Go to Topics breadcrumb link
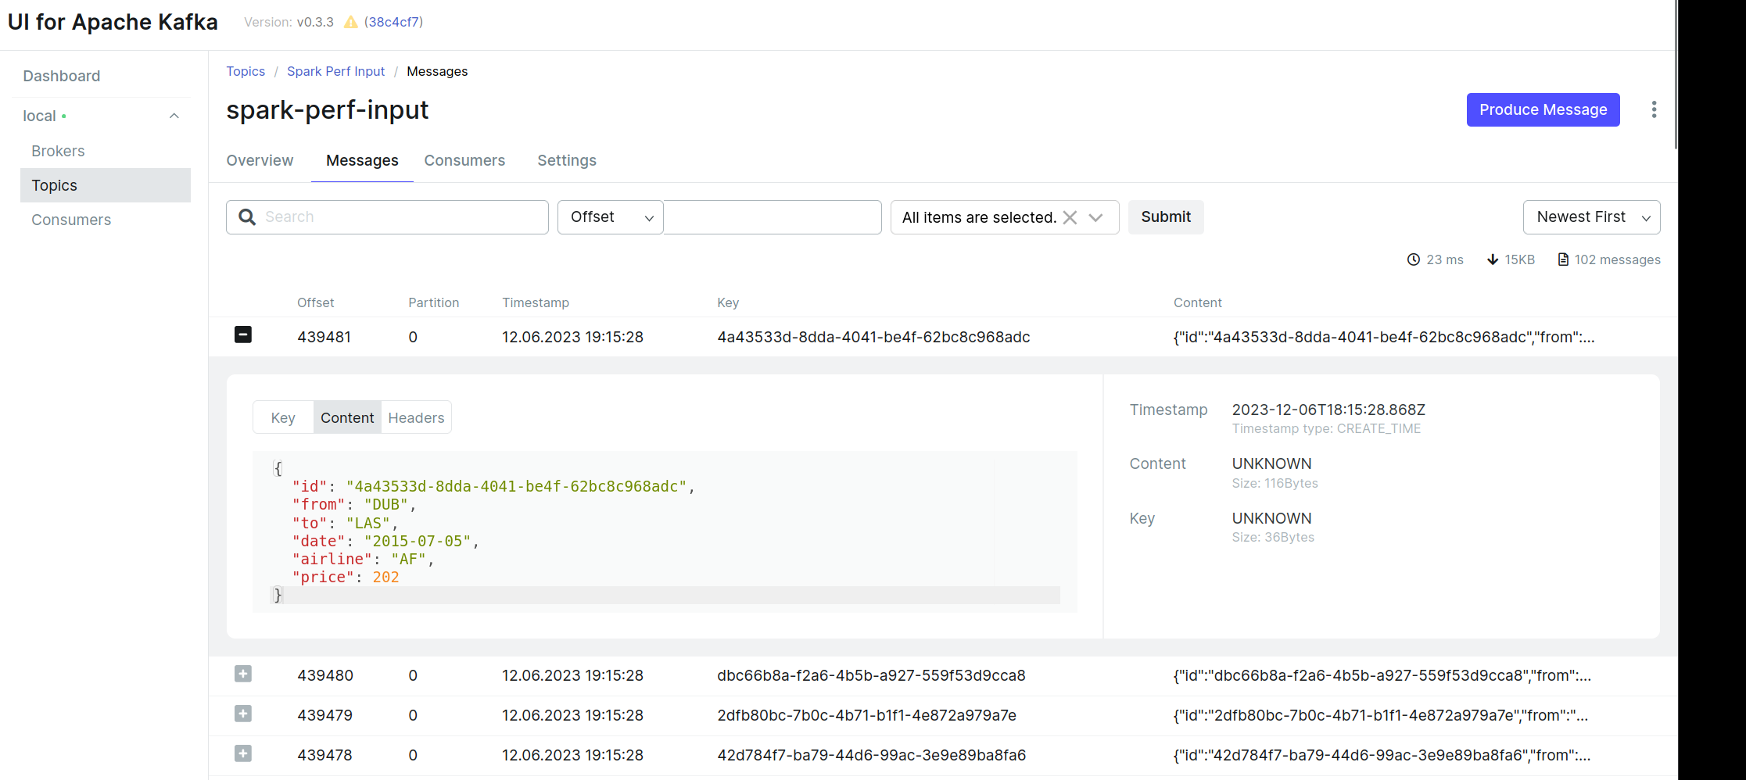This screenshot has width=1746, height=780. tap(246, 71)
